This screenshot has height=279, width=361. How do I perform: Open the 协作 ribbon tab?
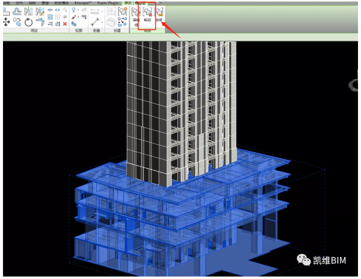[19, 3]
